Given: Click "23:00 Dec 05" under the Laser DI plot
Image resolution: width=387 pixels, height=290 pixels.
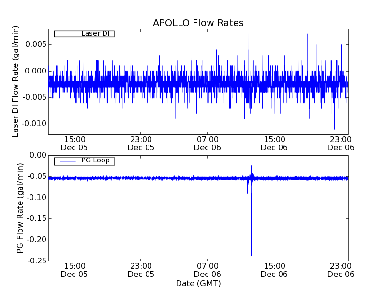Looking at the screenshot, I should [141, 144].
